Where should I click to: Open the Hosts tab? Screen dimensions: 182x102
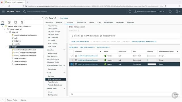point(92,22)
